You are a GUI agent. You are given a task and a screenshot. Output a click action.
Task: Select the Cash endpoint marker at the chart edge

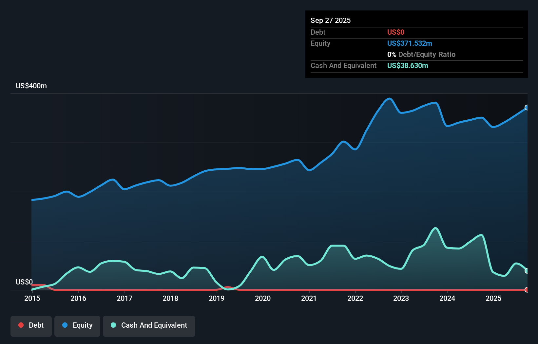click(x=527, y=271)
